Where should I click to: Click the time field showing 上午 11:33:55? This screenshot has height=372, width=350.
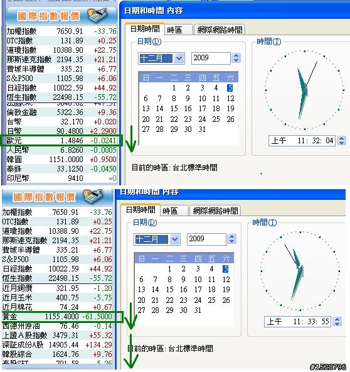click(x=297, y=322)
